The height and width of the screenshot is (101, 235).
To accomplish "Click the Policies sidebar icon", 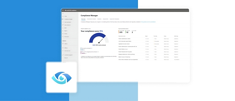I will tap(63, 34).
